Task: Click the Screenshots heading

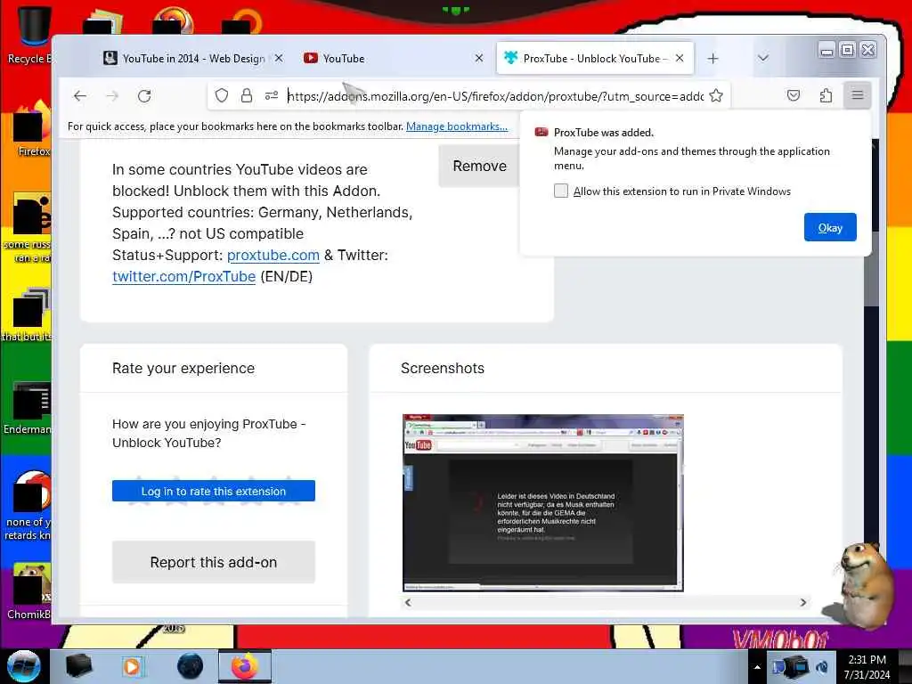Action: tap(443, 368)
